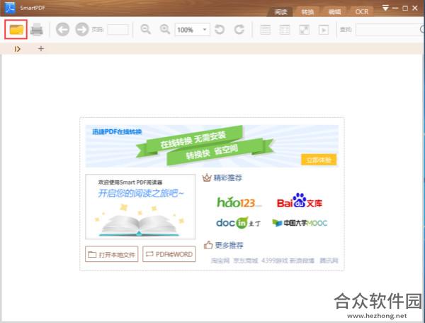Switch to the third top tab

(335, 11)
